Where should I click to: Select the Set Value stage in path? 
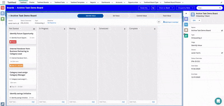pos(116,16)
